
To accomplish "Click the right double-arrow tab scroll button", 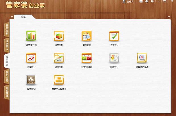I will (169, 17).
